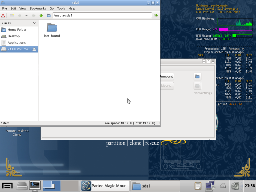256x192 pixels.
Task: Select the lost+found folder
Action: coord(52,30)
